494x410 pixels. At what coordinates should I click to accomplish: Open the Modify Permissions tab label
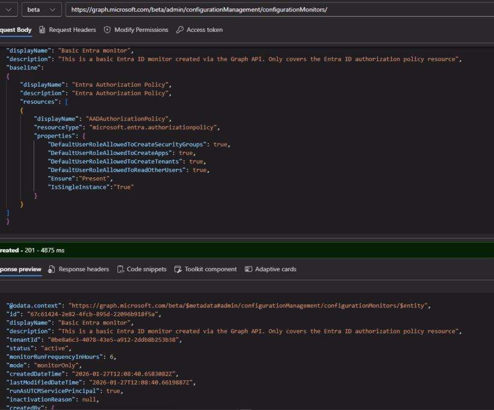pos(140,30)
